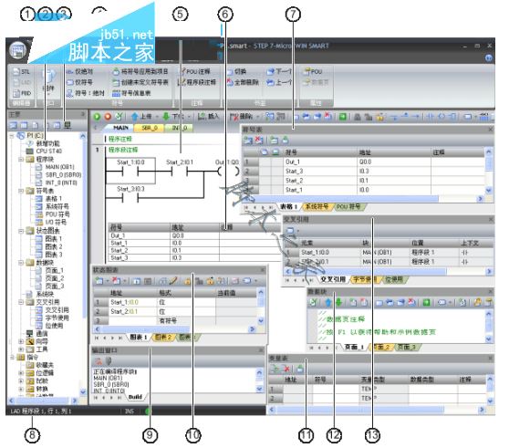530x448 pixels.
Task: Collapse the 程序块 tree node
Action: tap(21, 159)
